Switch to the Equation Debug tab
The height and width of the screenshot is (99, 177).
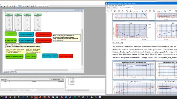(x=24, y=90)
